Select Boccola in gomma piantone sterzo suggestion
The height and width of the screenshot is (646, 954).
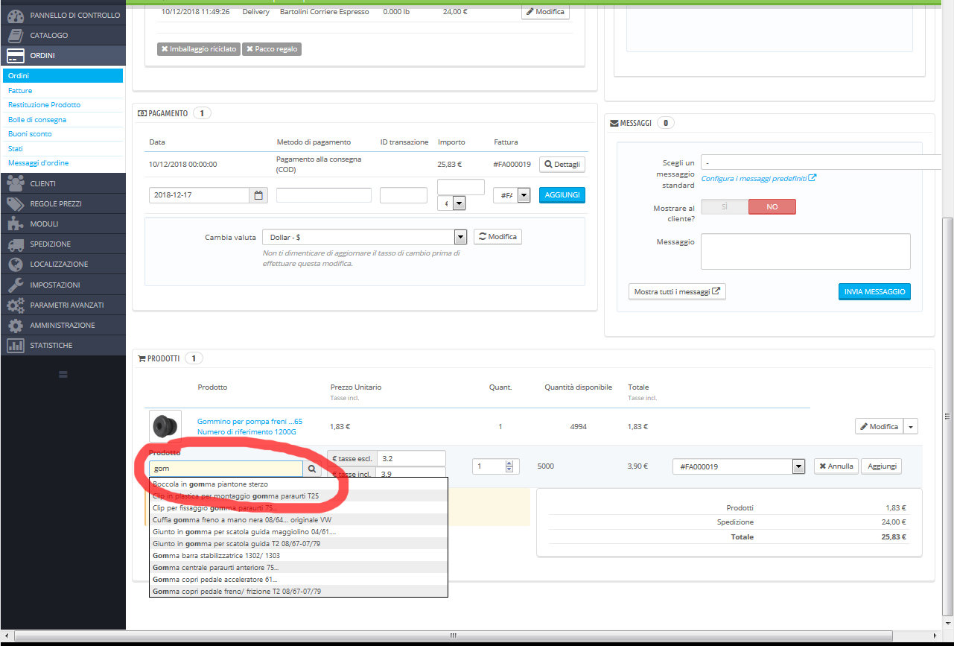pyautogui.click(x=298, y=484)
